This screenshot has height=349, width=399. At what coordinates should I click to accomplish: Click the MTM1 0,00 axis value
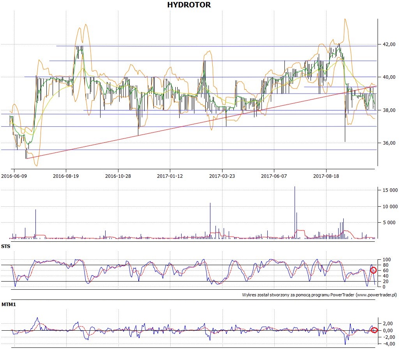(388, 331)
